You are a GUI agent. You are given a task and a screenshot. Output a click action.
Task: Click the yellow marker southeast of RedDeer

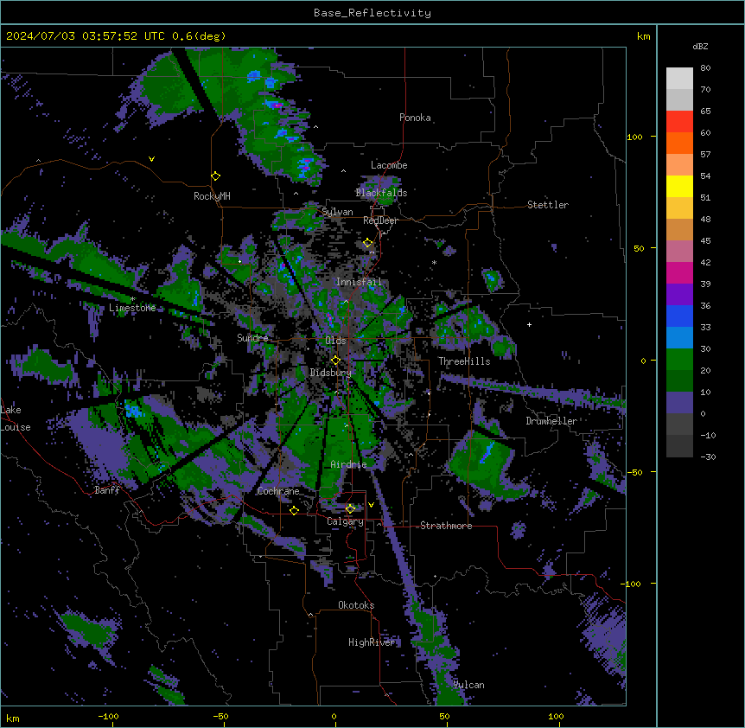368,243
